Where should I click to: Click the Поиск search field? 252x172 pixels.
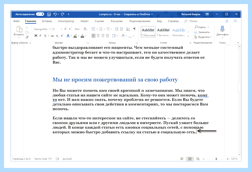pyautogui.click(x=191, y=21)
